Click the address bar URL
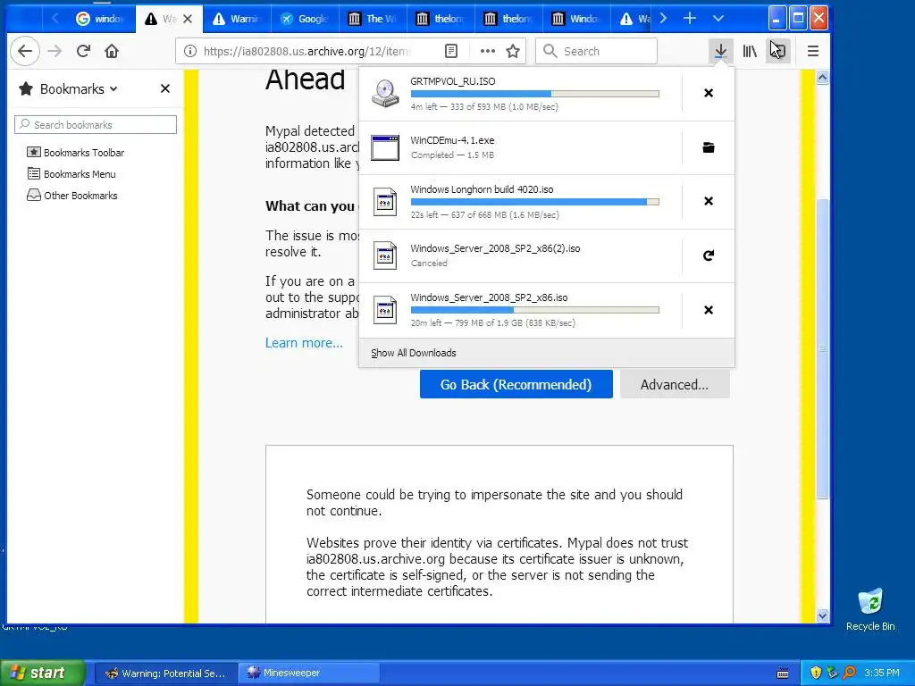915x686 pixels. click(306, 51)
